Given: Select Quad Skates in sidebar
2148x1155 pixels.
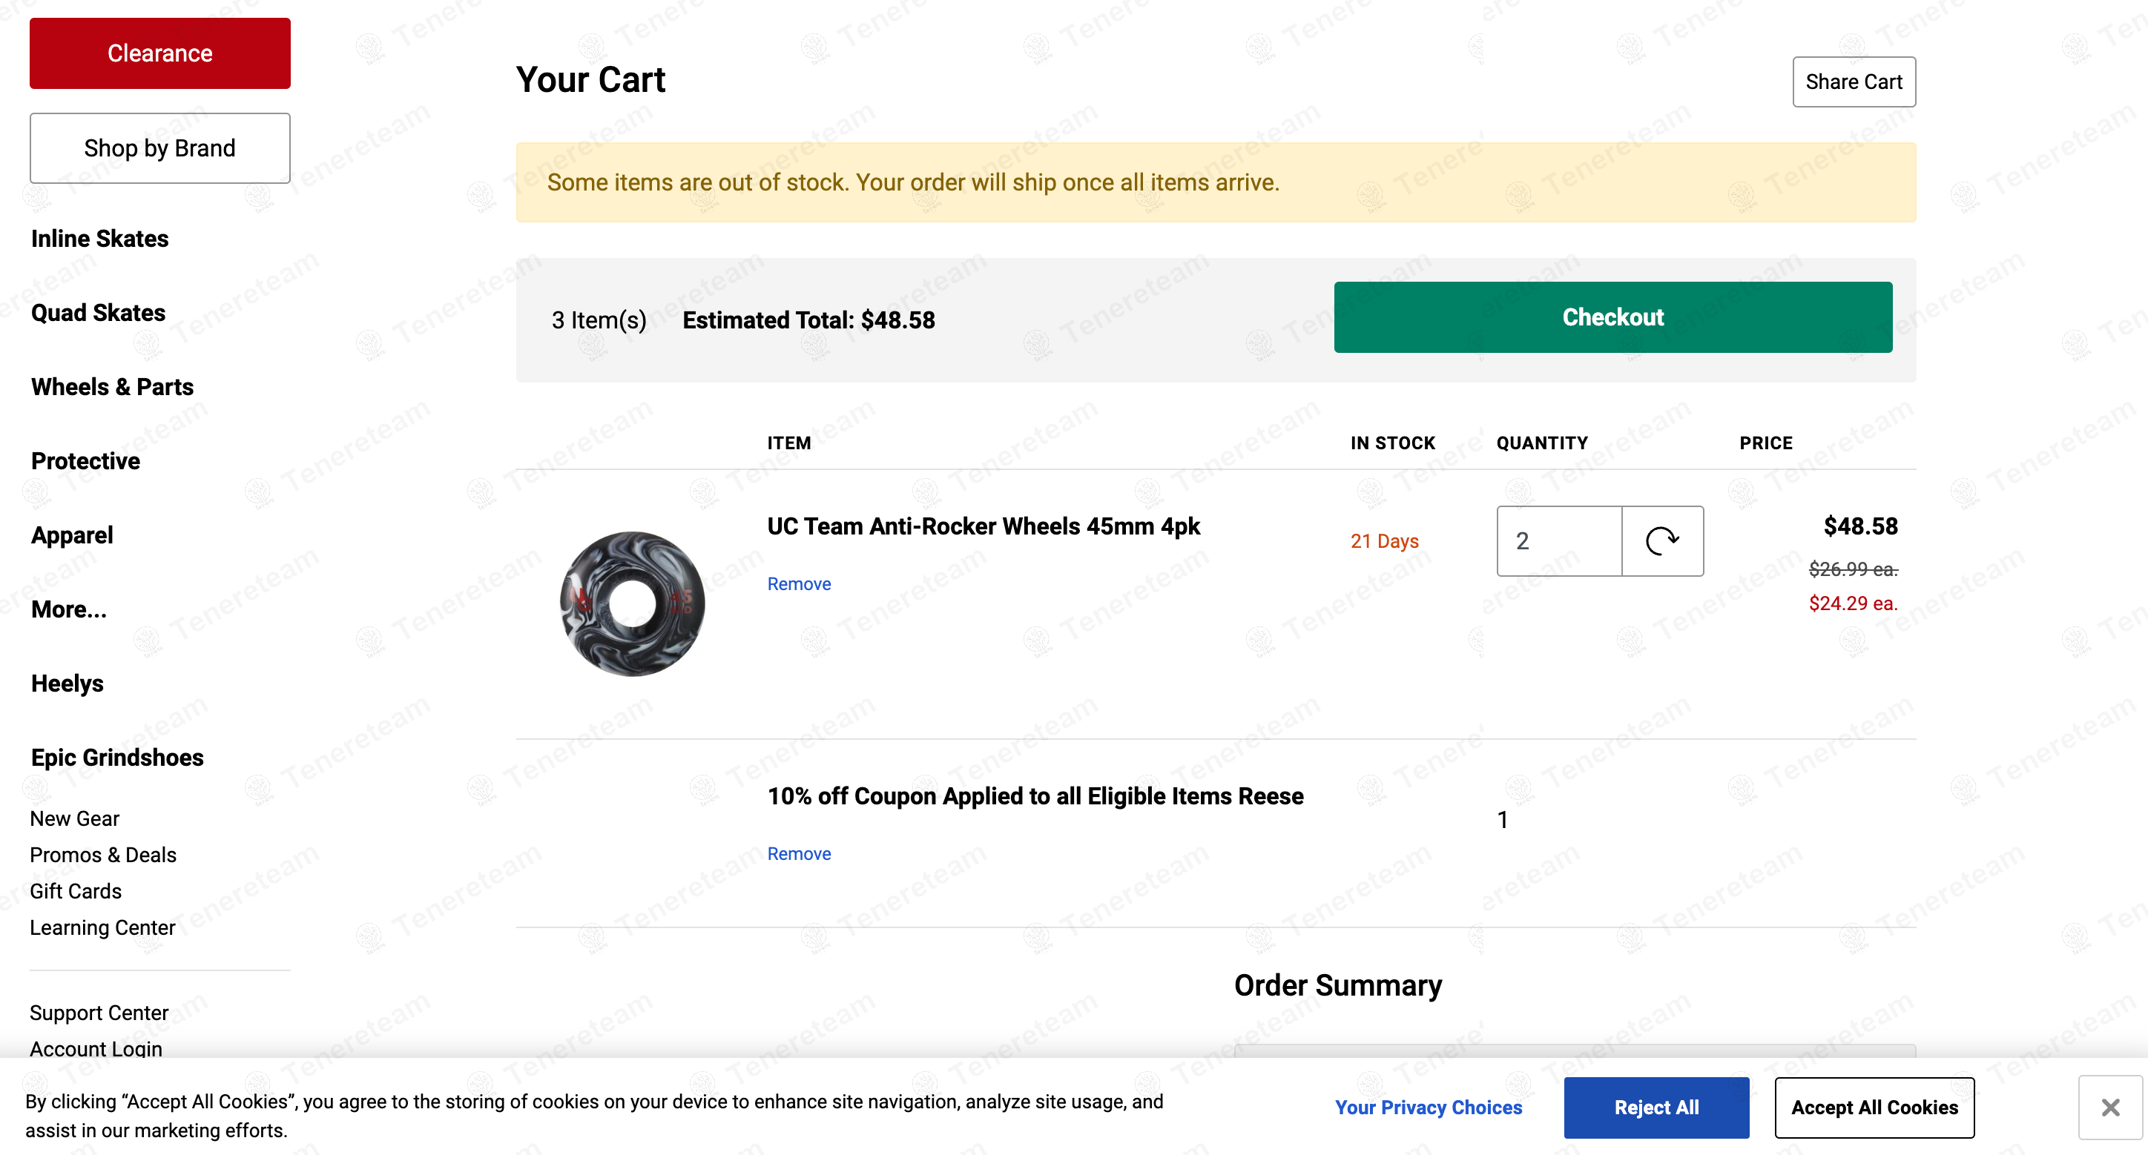Looking at the screenshot, I should (x=99, y=314).
